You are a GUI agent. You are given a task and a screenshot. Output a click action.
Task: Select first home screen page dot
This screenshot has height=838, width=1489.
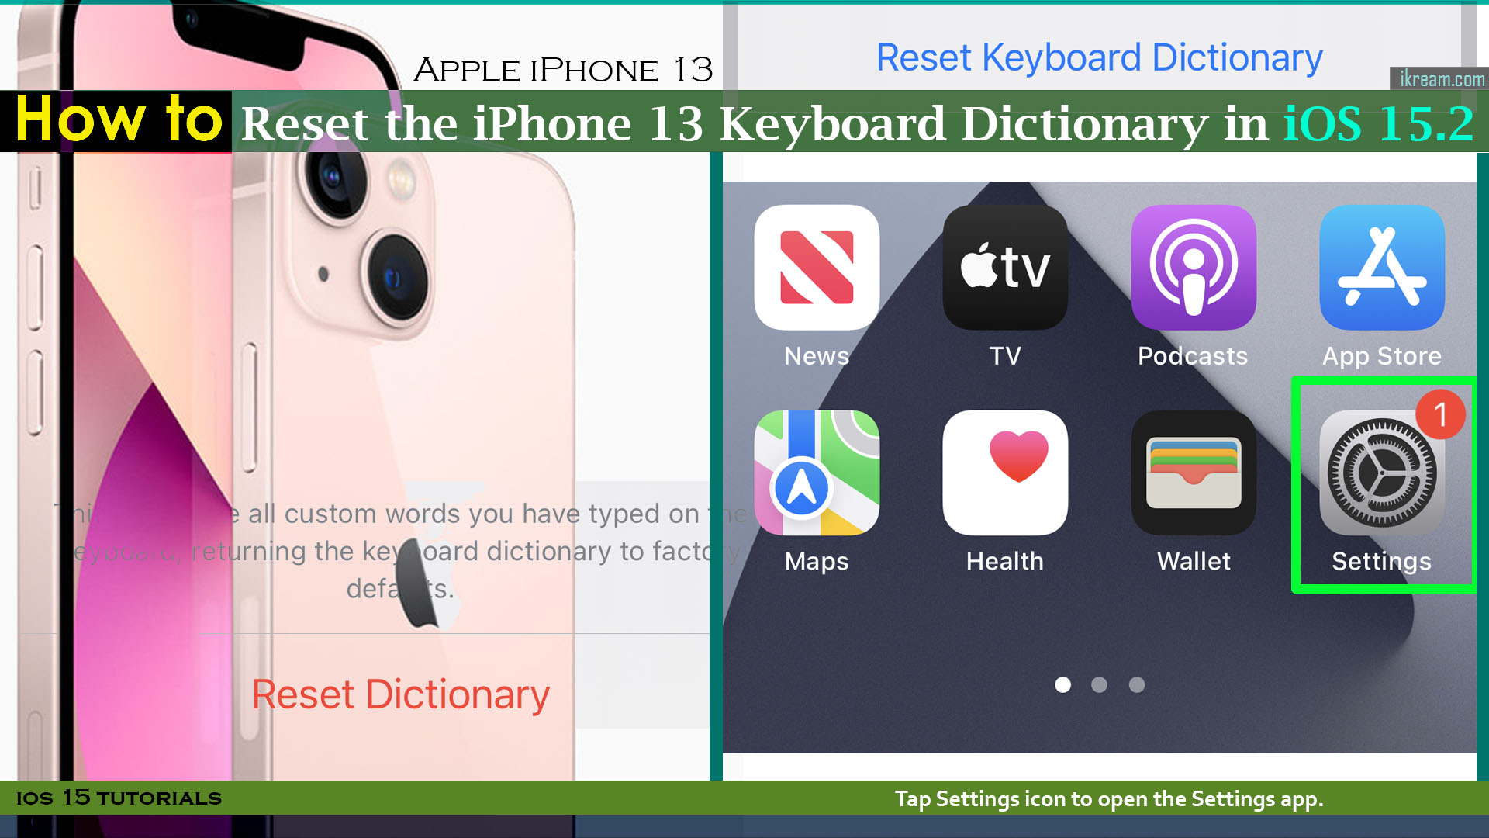1063,684
